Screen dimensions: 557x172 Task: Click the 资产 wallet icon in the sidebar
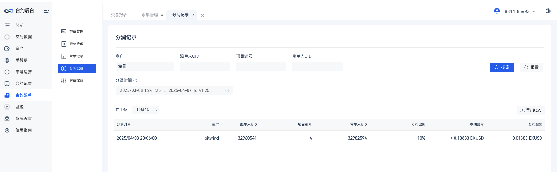[x=7, y=49]
